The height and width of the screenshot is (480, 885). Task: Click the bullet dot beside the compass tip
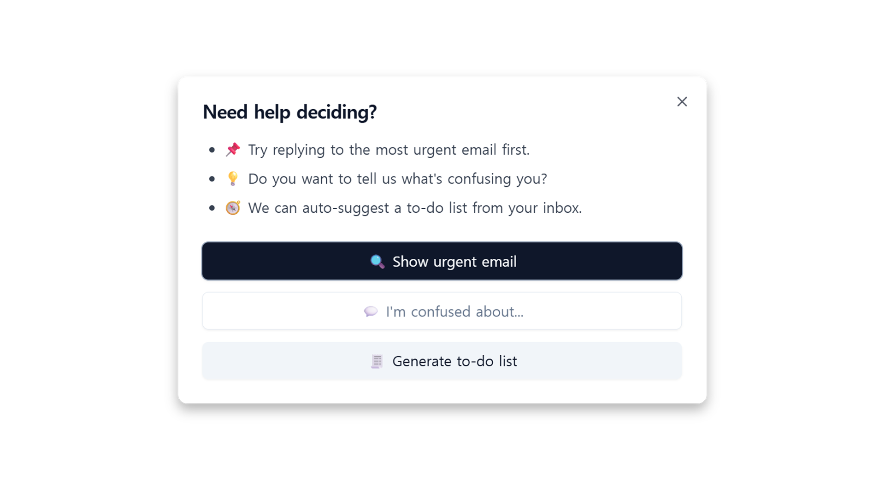point(212,208)
